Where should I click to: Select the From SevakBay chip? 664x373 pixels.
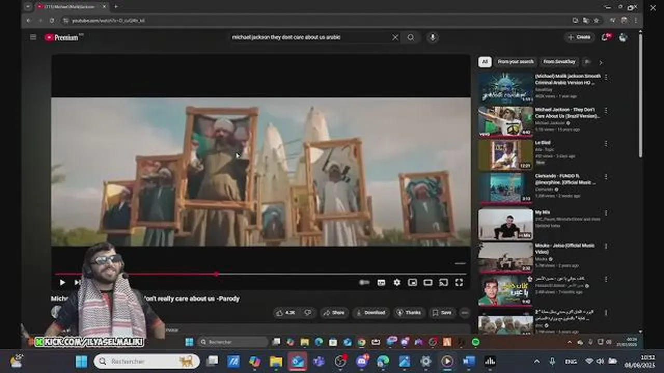coord(559,62)
